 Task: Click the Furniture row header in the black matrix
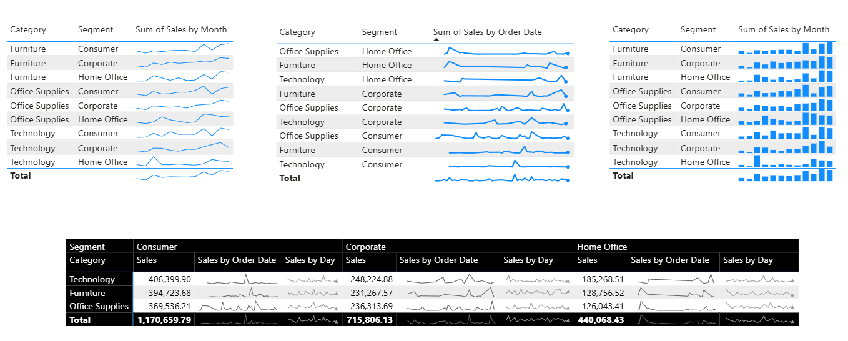(x=87, y=293)
